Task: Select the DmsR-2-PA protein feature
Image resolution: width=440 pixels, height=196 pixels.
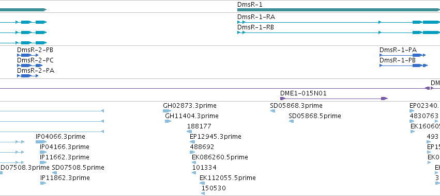Action: [27, 76]
